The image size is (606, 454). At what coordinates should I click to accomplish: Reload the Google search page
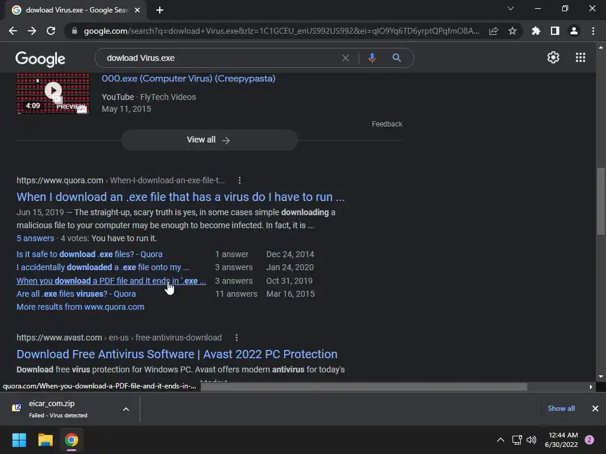click(x=51, y=31)
